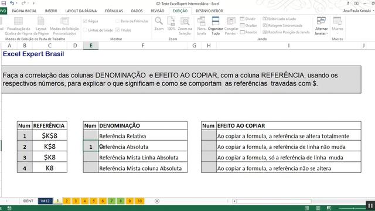Open the Página Inicial tab
Image resolution: width=375 pixels, height=211 pixels.
click(24, 11)
